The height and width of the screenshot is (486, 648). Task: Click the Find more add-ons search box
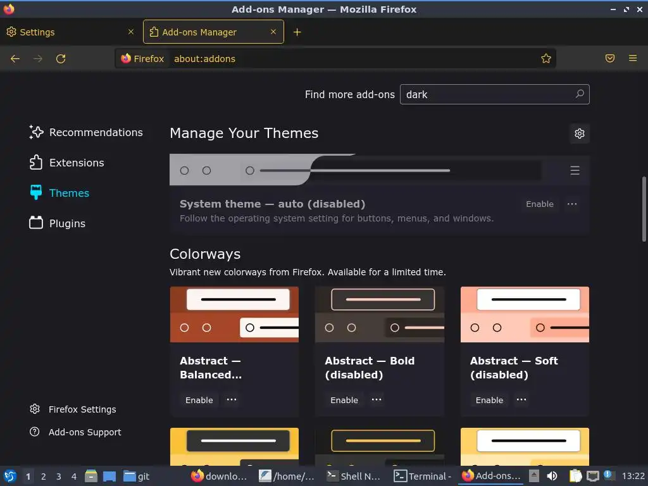pyautogui.click(x=494, y=94)
